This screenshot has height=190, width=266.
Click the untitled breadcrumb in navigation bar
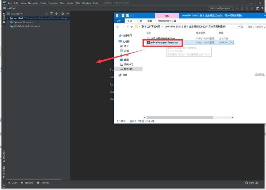coord(10,8)
